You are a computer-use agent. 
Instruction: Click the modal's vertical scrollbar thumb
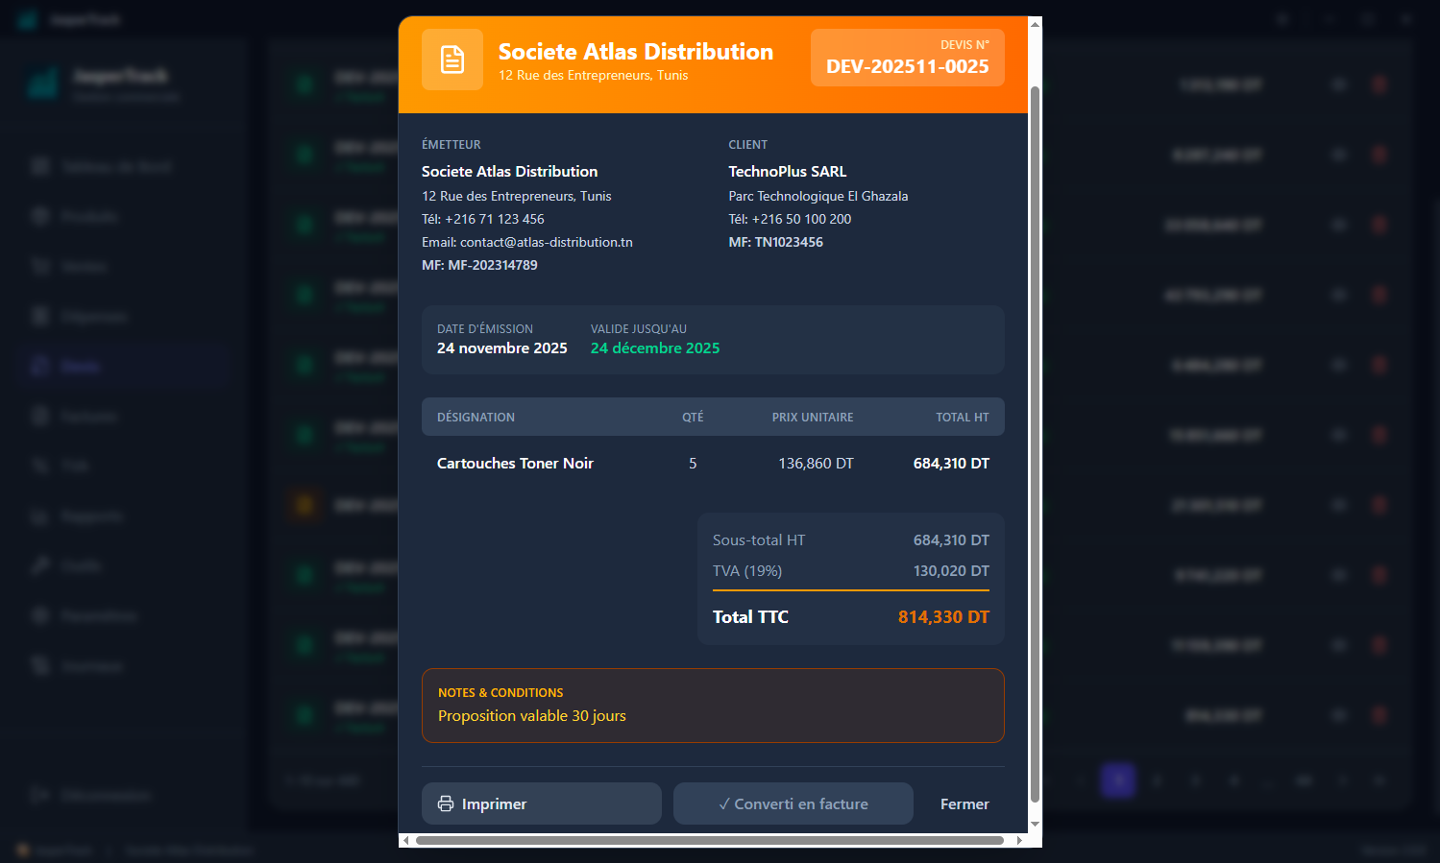(1035, 444)
